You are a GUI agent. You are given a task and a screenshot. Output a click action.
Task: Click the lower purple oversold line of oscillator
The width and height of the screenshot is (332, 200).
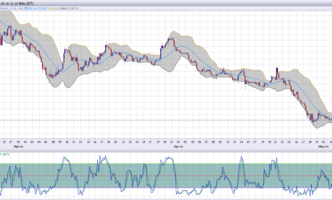(x=166, y=188)
